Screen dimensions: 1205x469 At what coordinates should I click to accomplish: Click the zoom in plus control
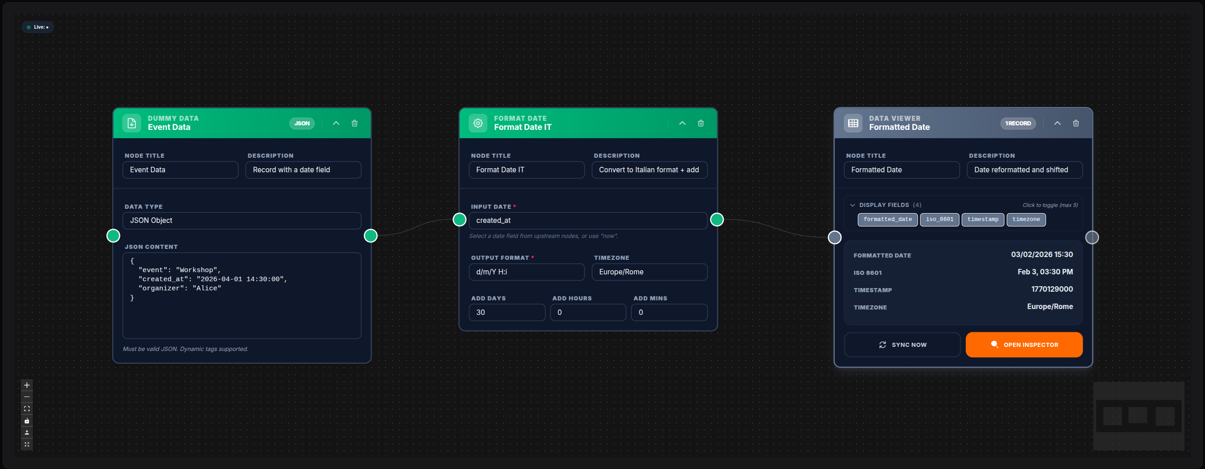click(26, 385)
